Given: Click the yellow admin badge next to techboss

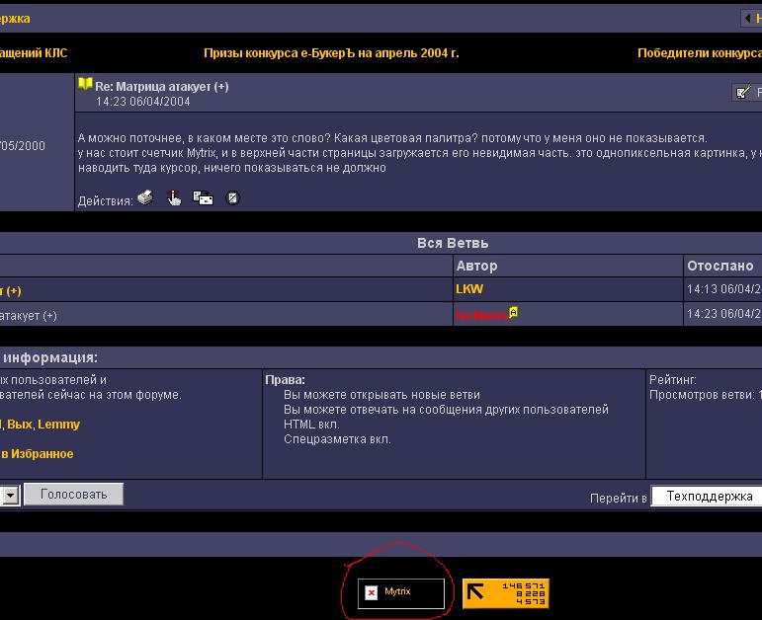Looking at the screenshot, I should pos(514,313).
